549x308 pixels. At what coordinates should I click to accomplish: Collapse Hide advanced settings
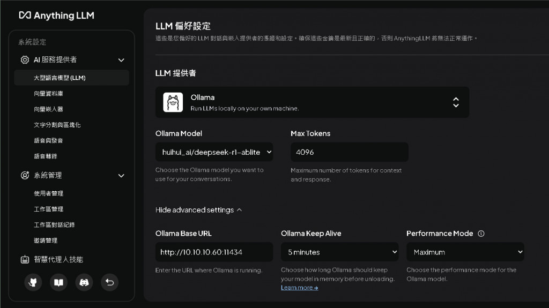[x=198, y=210]
